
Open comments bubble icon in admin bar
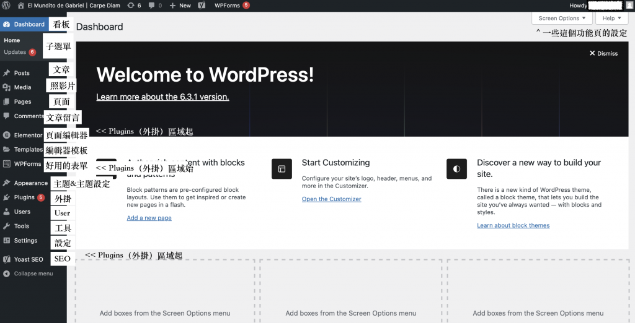click(x=152, y=6)
